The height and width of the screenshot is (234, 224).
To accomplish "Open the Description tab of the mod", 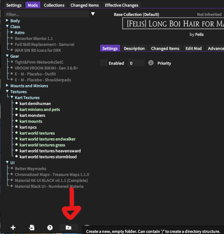I will pos(134,48).
